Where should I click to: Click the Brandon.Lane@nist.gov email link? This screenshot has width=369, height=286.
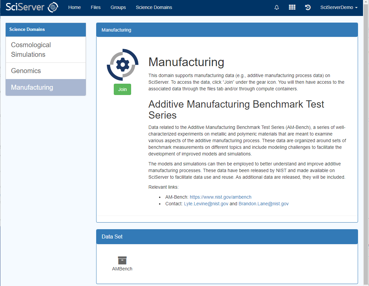(264, 204)
